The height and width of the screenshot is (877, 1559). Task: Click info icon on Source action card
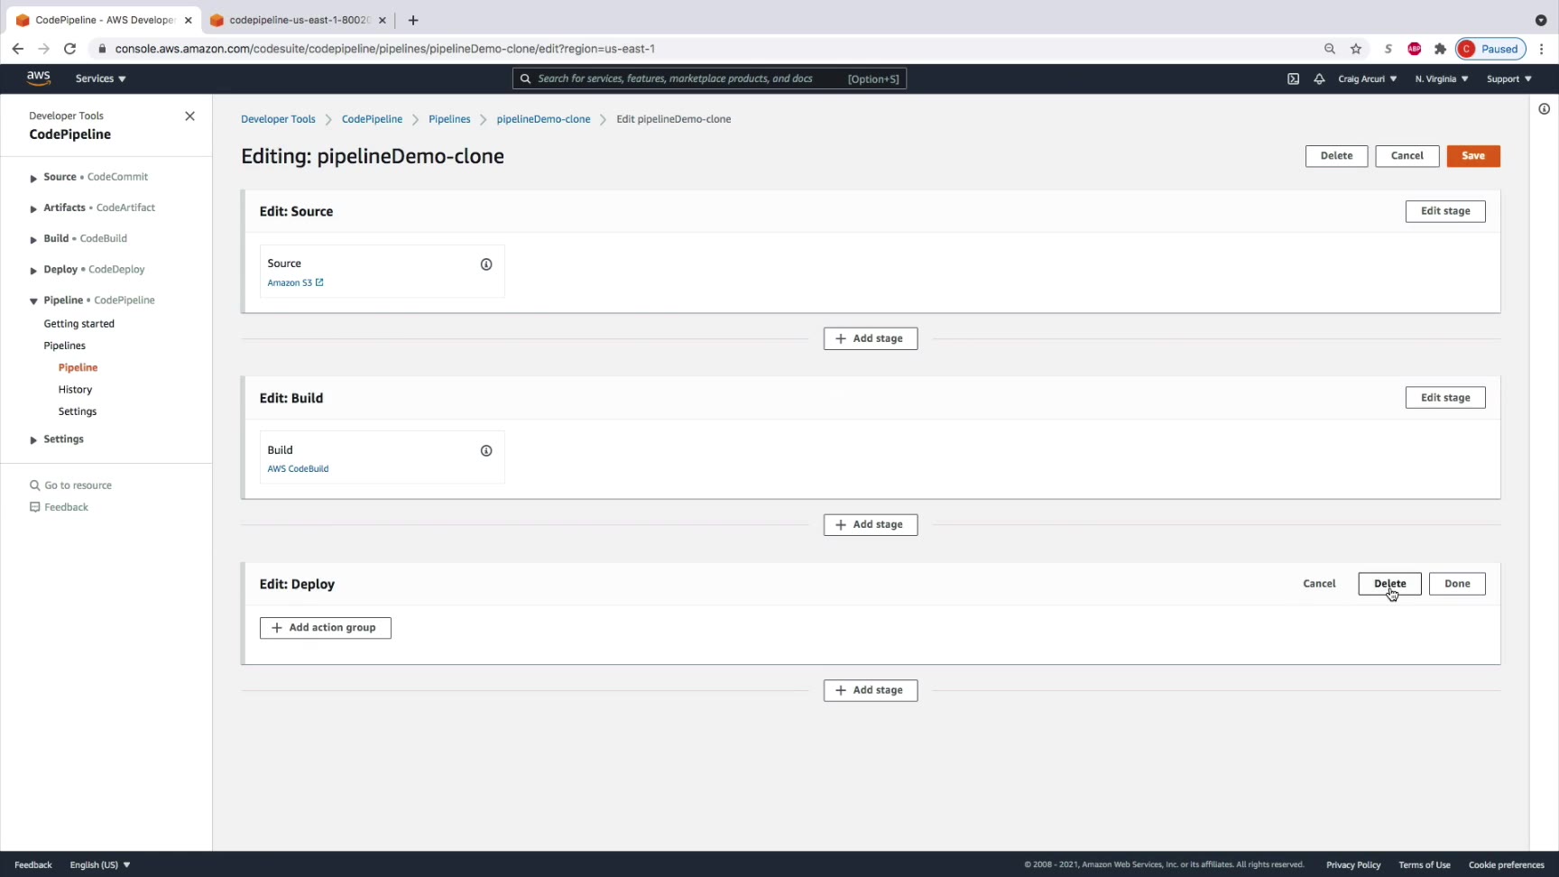(486, 264)
